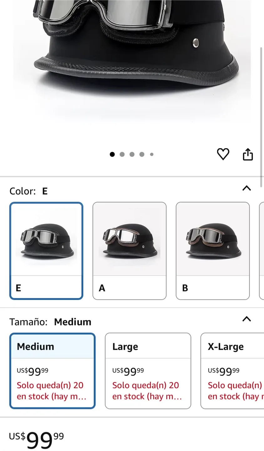Image resolution: width=264 pixels, height=451 pixels.
Task: Choose the X-Large size option
Action: [x=232, y=371]
